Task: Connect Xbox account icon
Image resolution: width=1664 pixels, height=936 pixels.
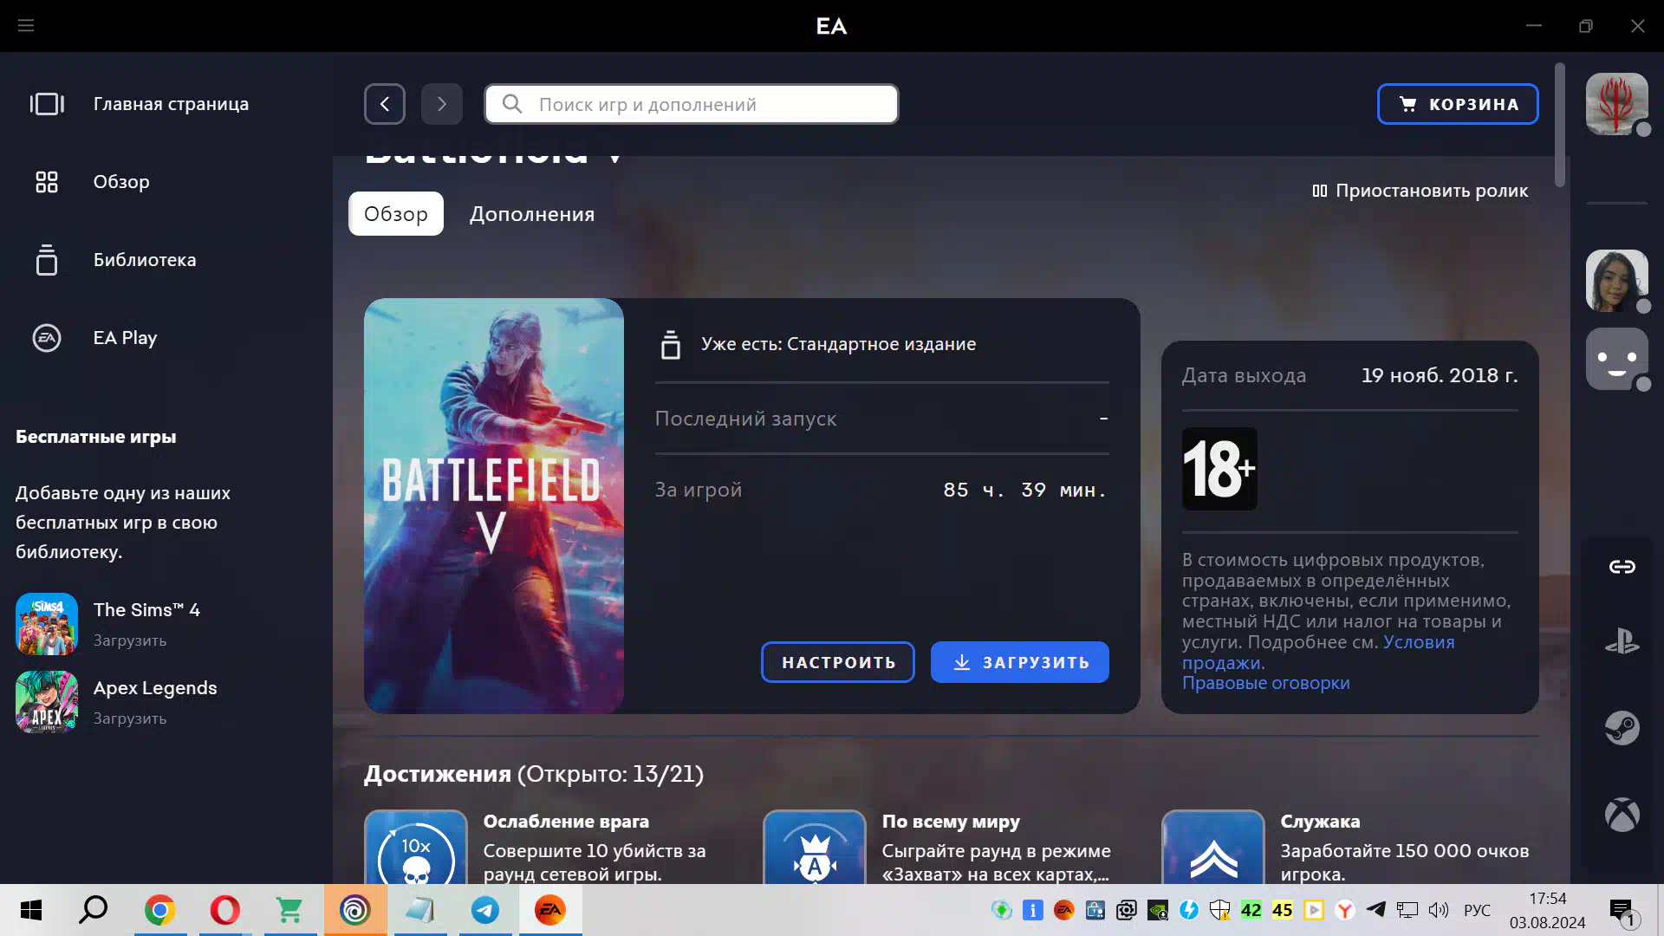Action: [1622, 815]
